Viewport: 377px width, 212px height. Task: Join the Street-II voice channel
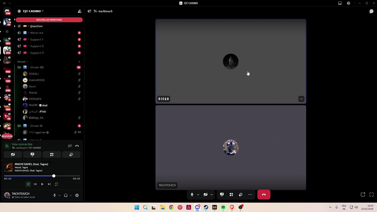tap(49, 126)
